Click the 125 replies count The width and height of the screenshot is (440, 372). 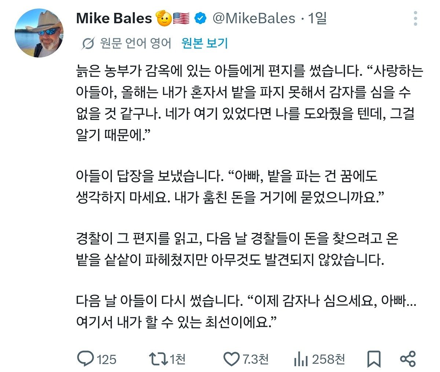(x=106, y=359)
